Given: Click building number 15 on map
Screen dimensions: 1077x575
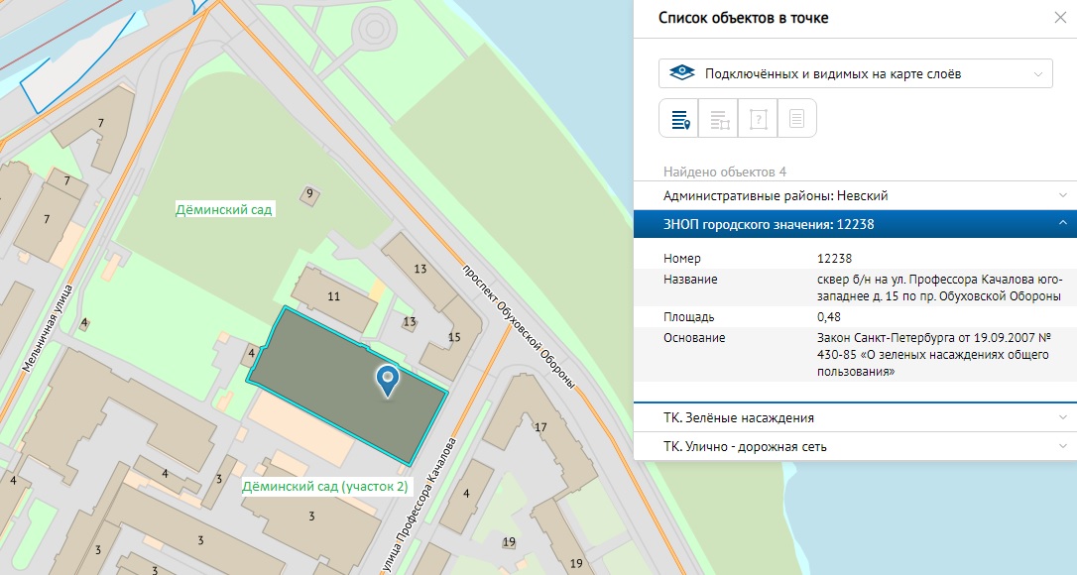Looking at the screenshot, I should click(454, 337).
